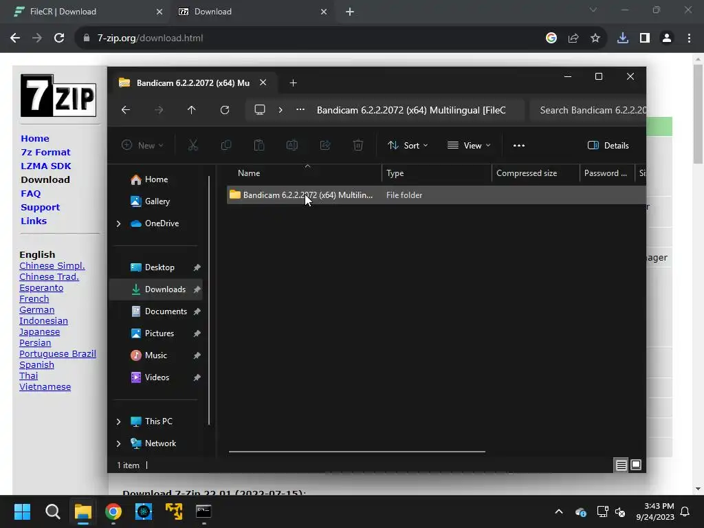Image resolution: width=704 pixels, height=528 pixels.
Task: Click the Rename icon in Explorer toolbar
Action: coord(292,145)
